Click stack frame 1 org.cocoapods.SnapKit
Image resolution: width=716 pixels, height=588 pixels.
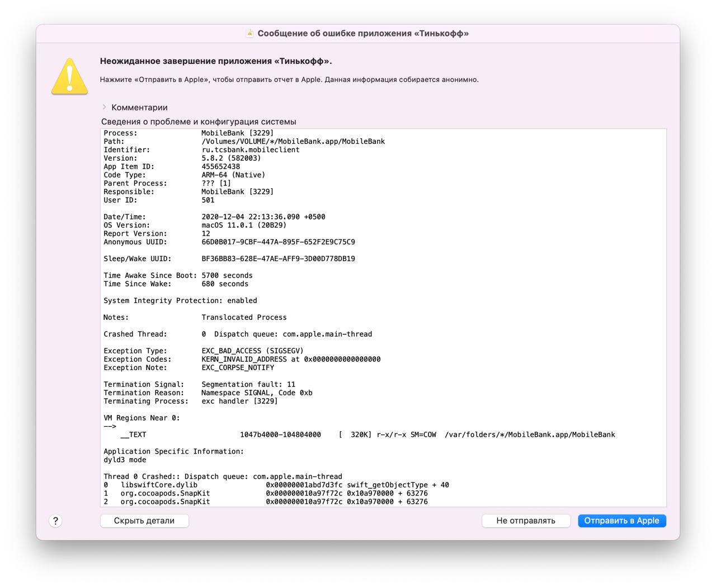[x=266, y=494]
